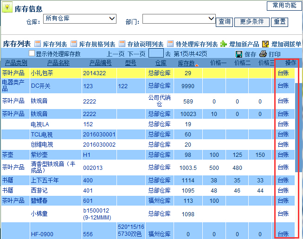Image resolution: width=303 pixels, height=239 pixels.
Task: Select product name 紫纱壶
Action: tap(39, 155)
